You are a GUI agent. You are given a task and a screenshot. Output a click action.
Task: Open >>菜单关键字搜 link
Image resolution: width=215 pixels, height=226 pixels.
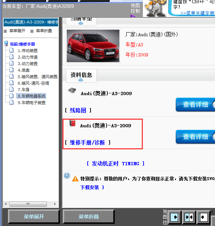(198, 13)
